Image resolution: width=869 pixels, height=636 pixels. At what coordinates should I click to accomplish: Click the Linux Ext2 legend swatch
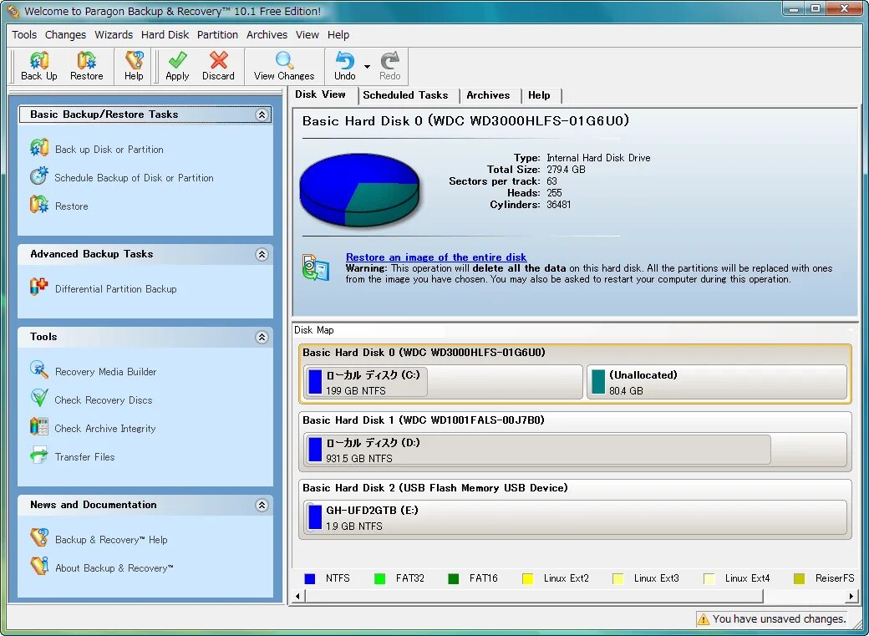[x=527, y=578]
